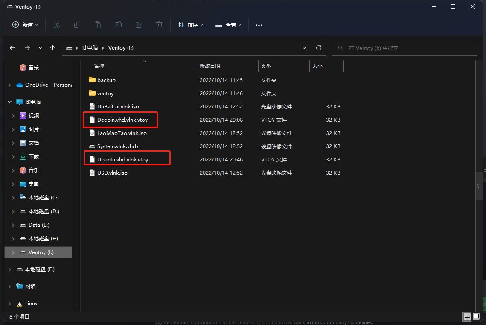486x325 pixels.
Task: Go back with the left arrow
Action: [x=12, y=48]
